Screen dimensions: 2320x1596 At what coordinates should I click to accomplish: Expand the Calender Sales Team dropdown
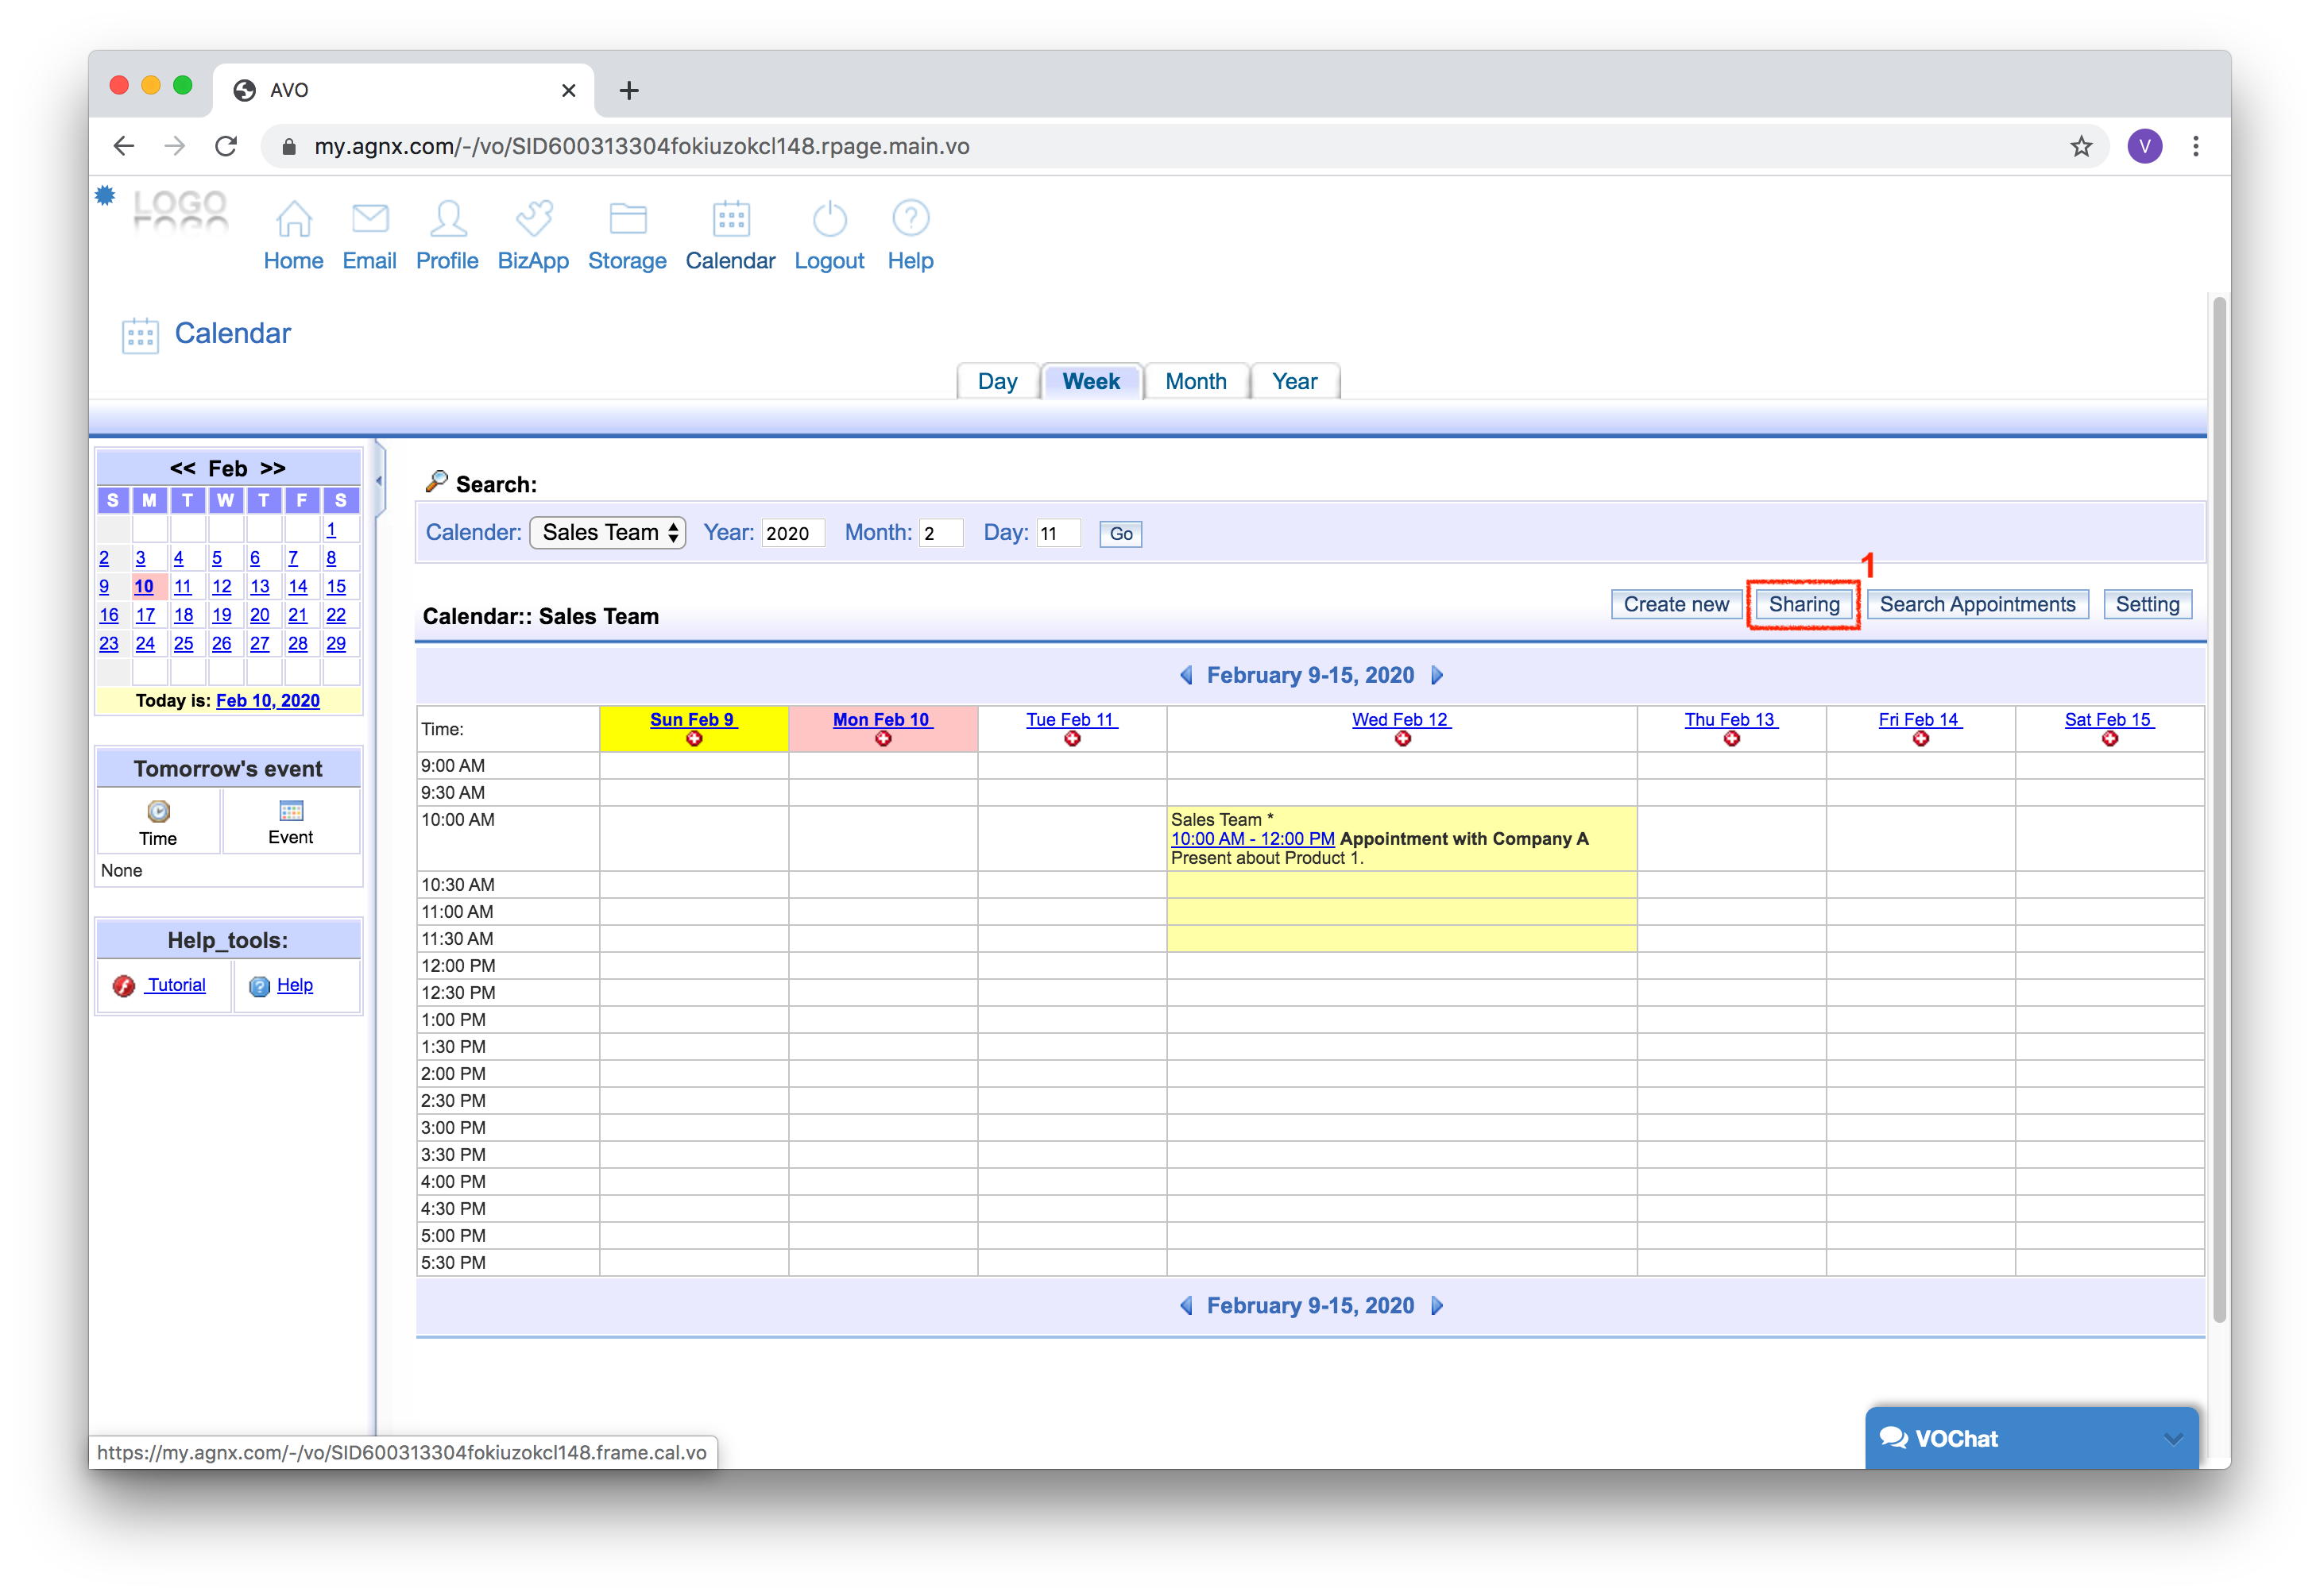607,533
